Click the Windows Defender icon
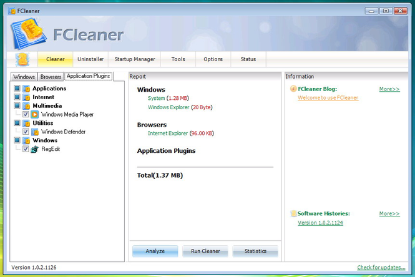Screen dimensions: 415x277 coord(35,132)
